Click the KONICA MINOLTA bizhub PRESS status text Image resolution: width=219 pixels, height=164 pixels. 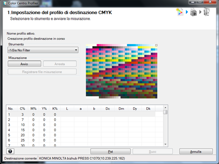(82, 158)
